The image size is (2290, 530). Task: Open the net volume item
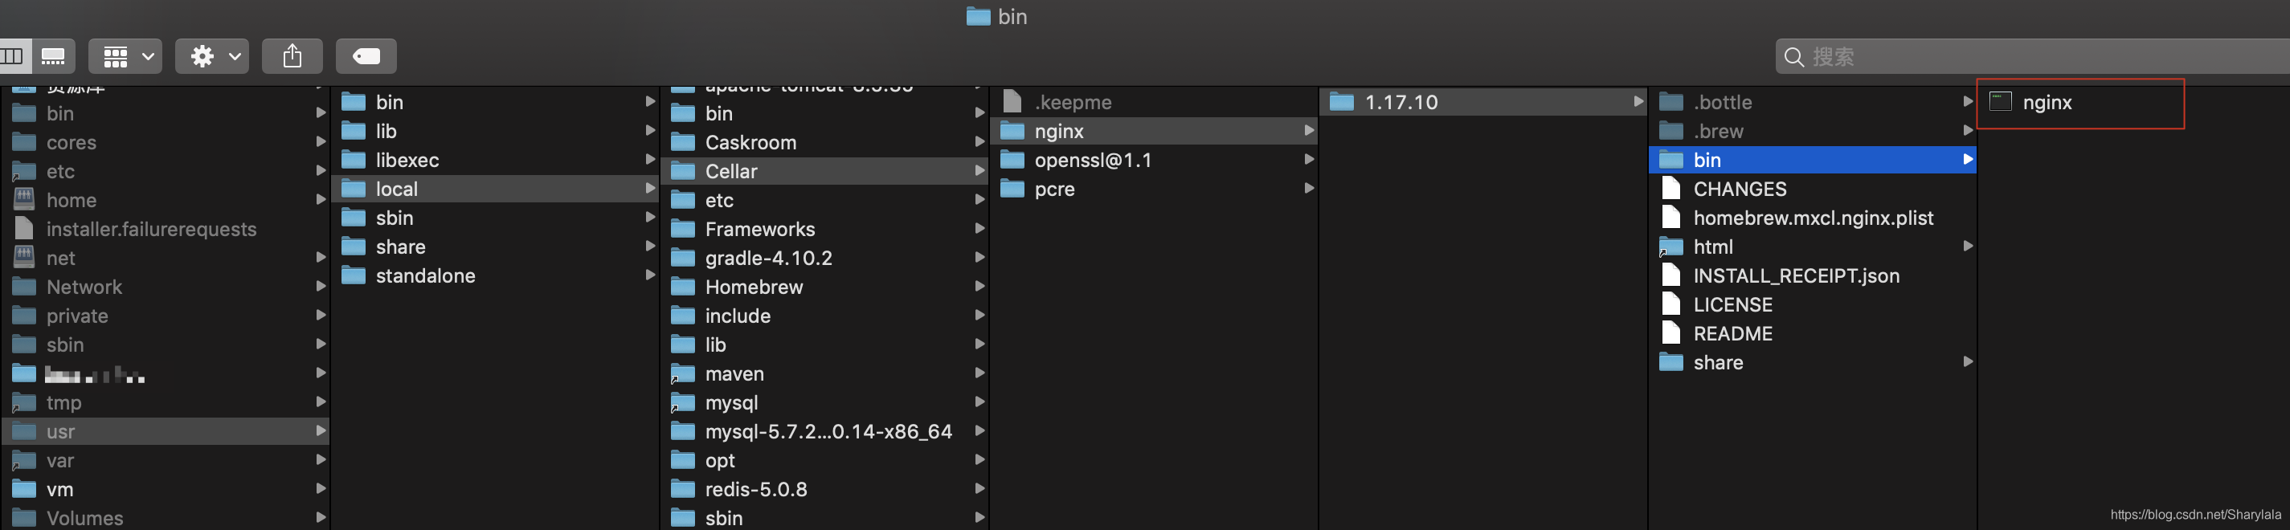[x=166, y=259]
